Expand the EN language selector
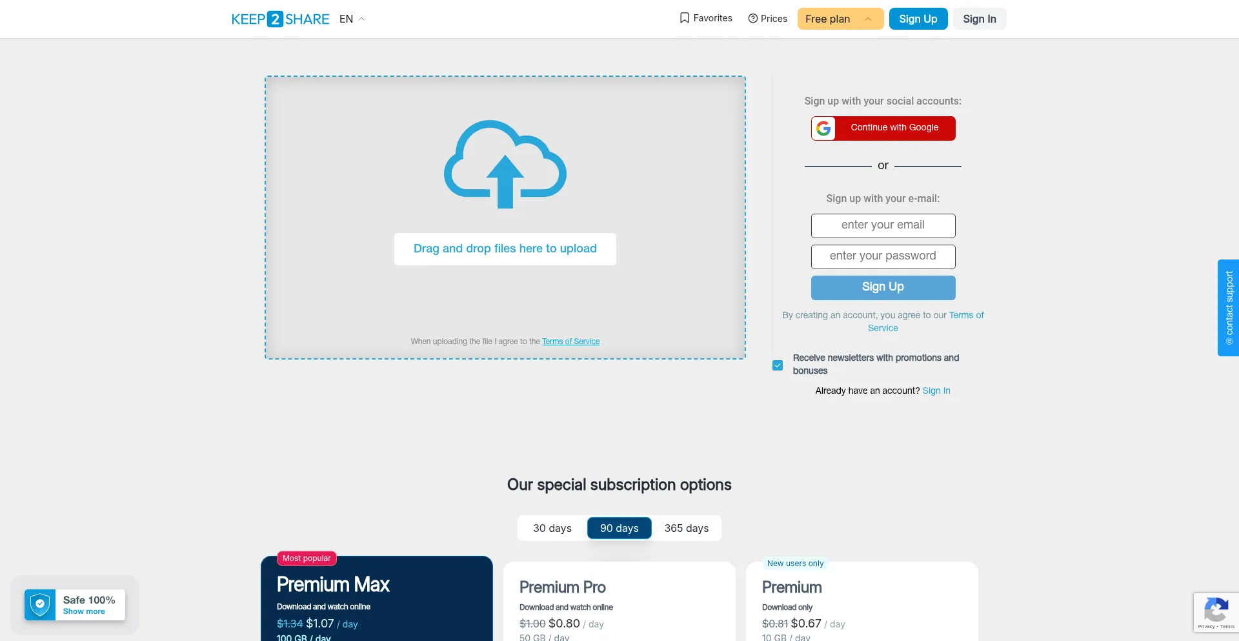The image size is (1239, 641). pyautogui.click(x=352, y=19)
